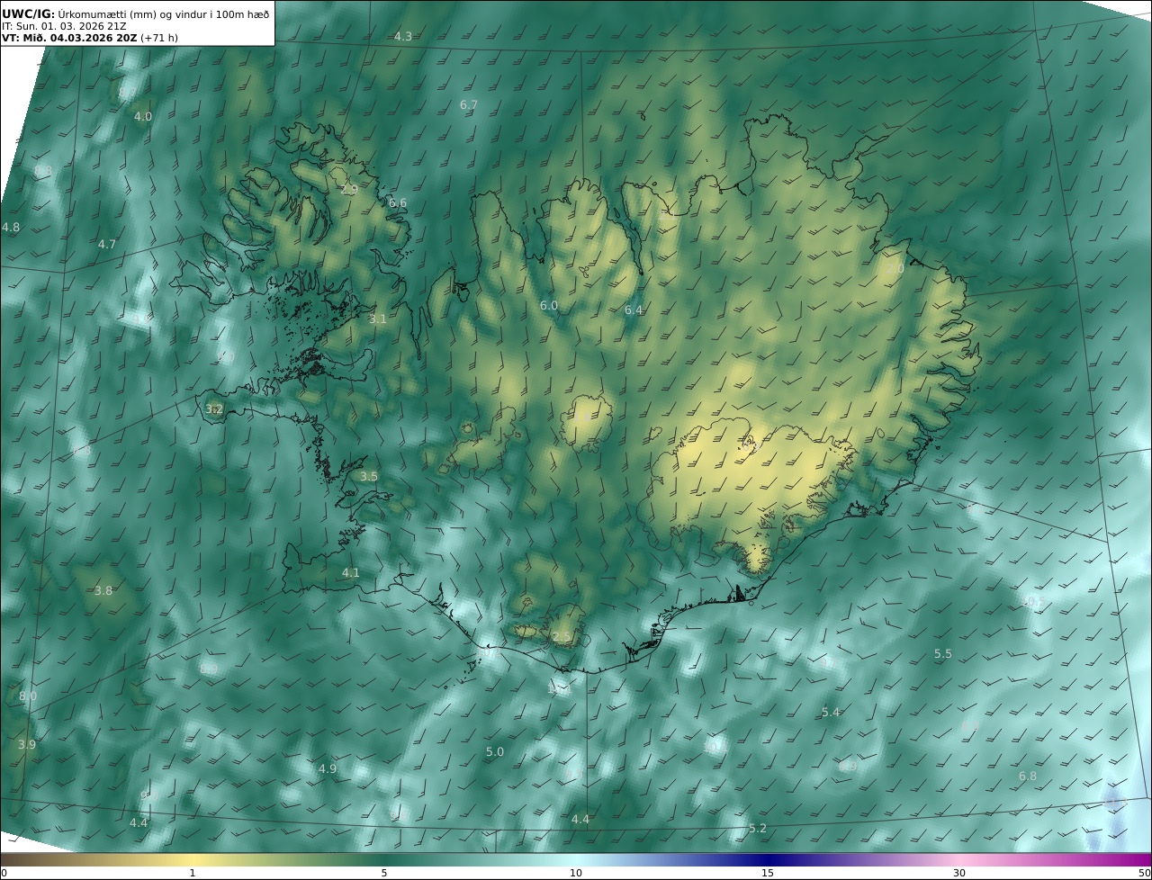Click the colorbar tick label 30
The image size is (1152, 880).
[x=959, y=873]
